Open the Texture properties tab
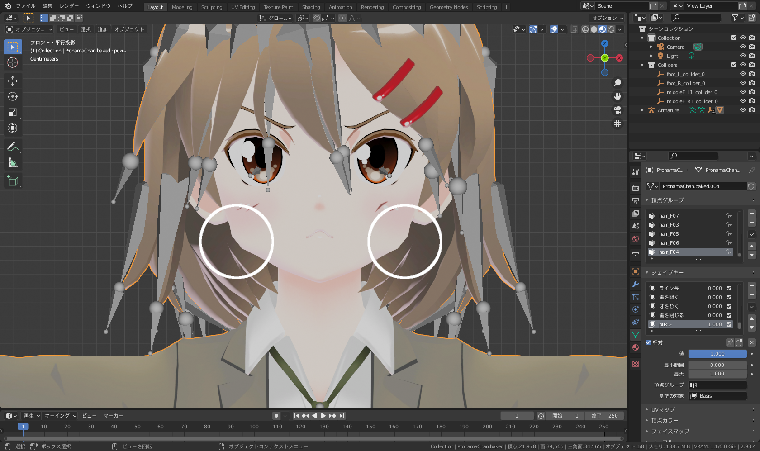The height and width of the screenshot is (451, 760). point(636,364)
